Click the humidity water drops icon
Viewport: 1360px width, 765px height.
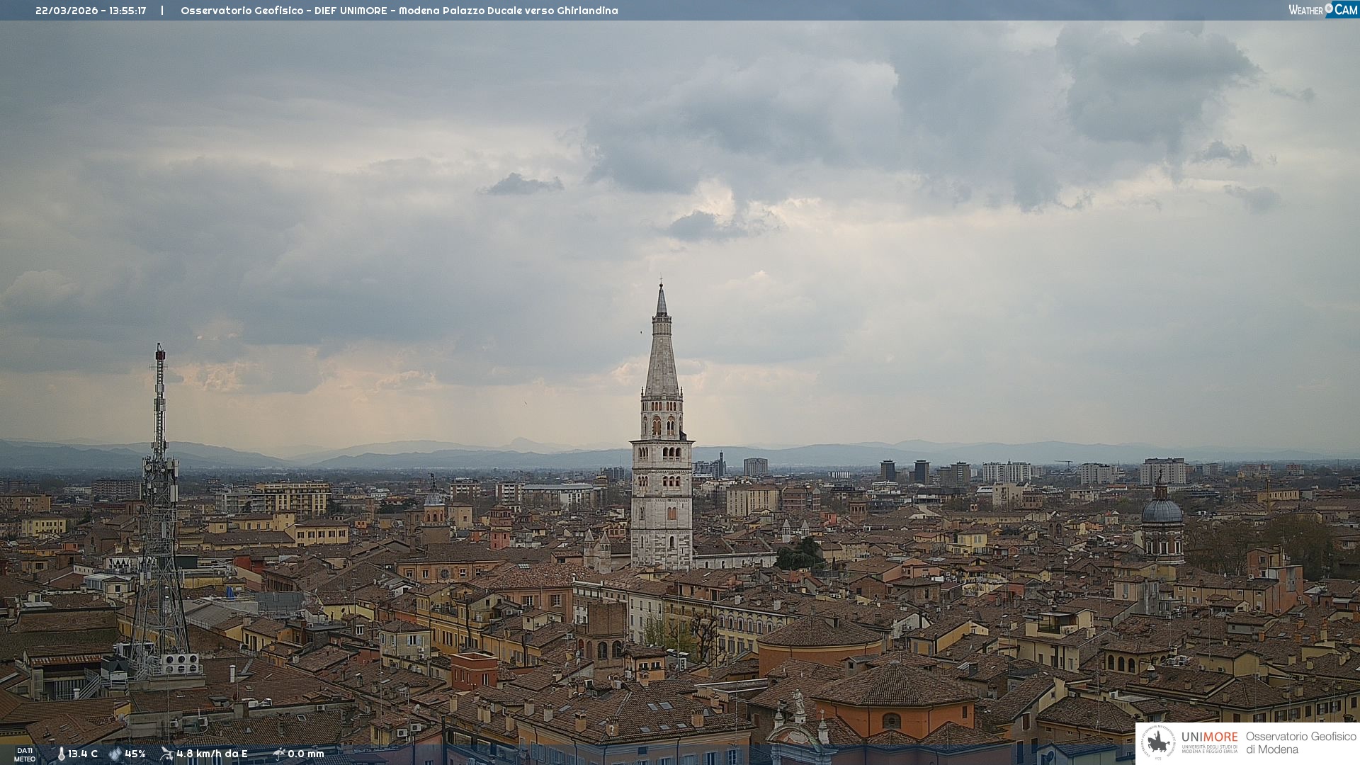[x=115, y=754]
